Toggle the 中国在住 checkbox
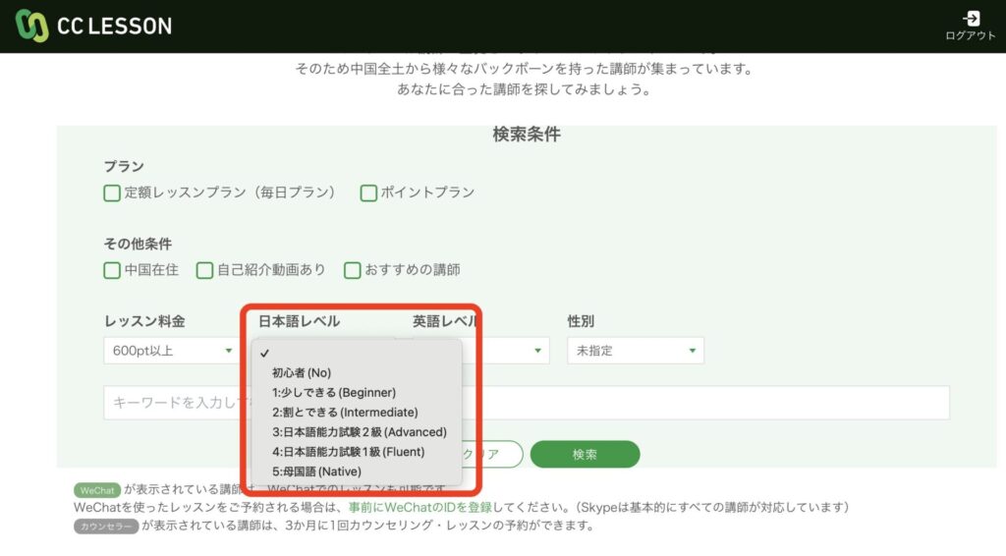Image resolution: width=1006 pixels, height=556 pixels. (112, 269)
